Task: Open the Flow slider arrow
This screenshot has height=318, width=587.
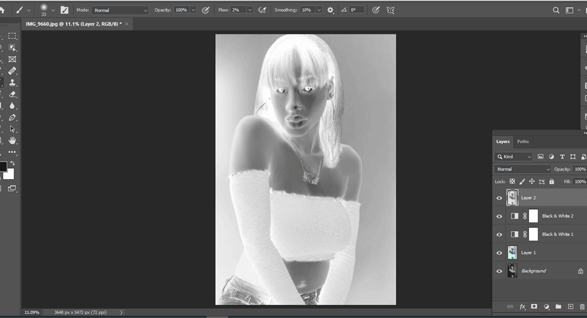Action: tap(249, 10)
